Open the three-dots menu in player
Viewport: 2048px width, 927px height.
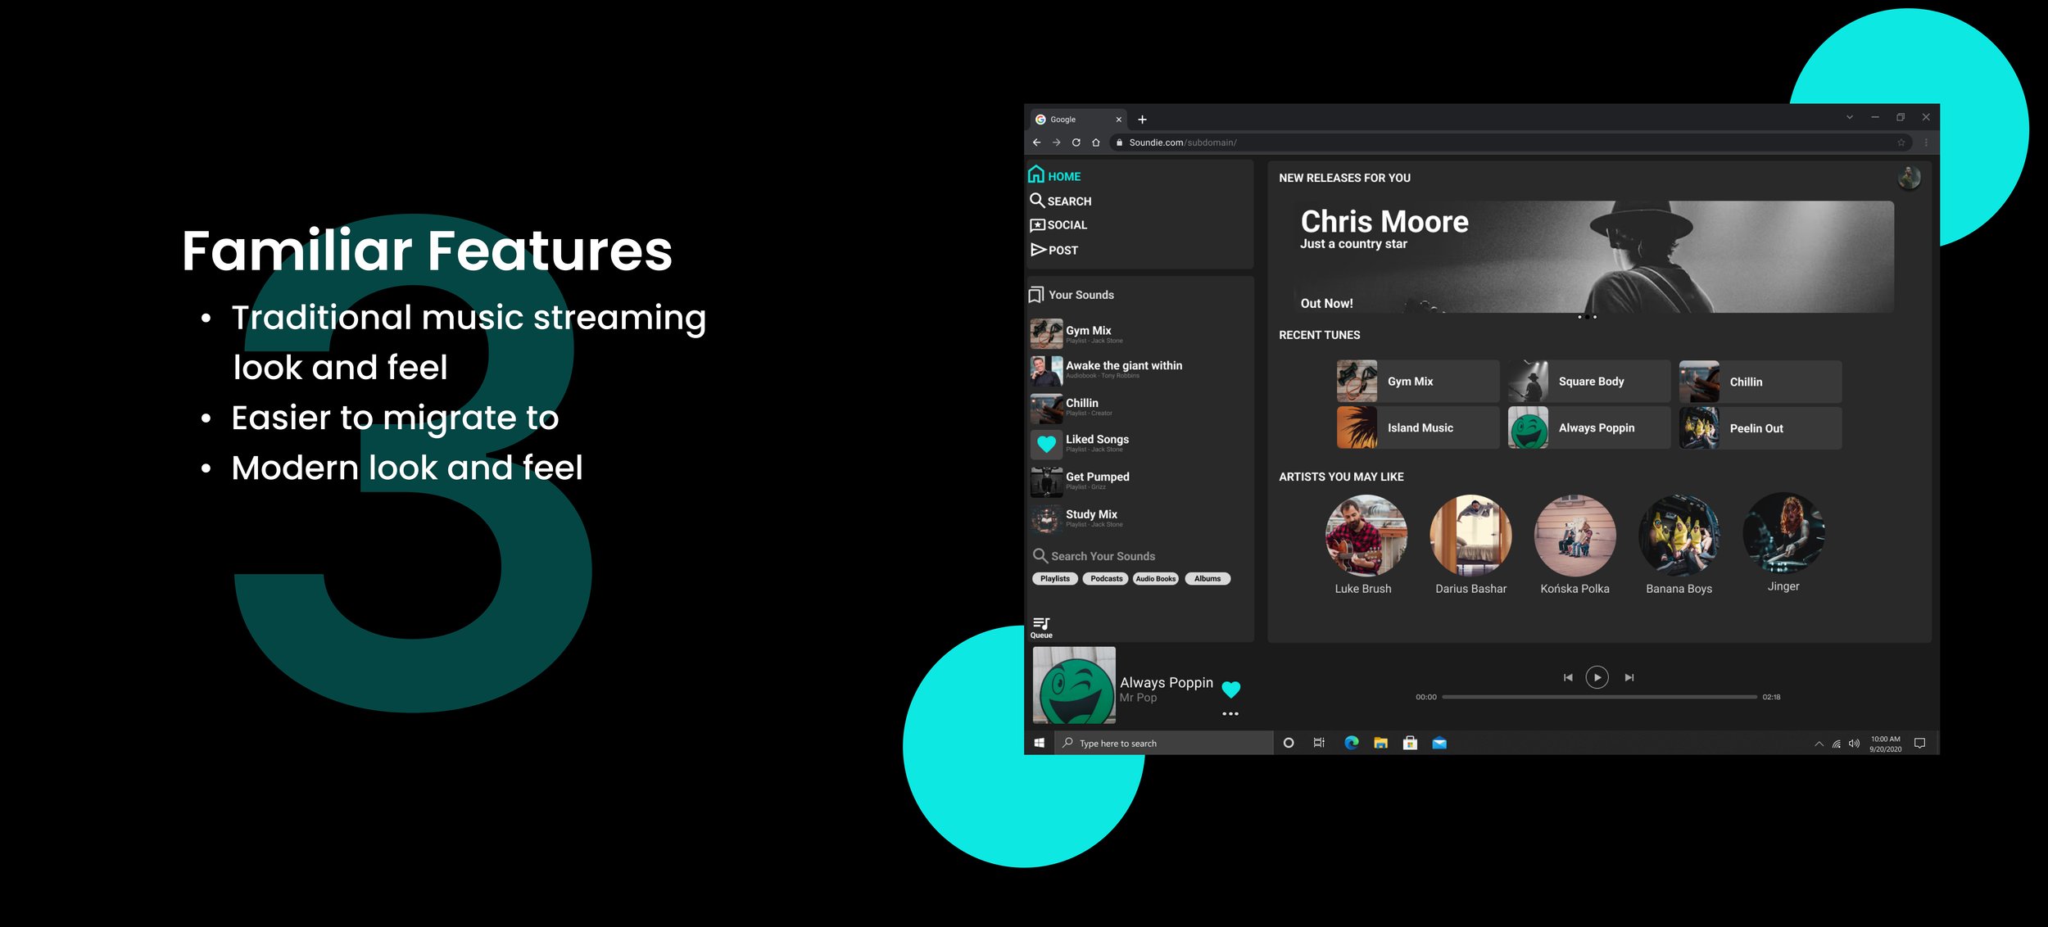tap(1230, 714)
